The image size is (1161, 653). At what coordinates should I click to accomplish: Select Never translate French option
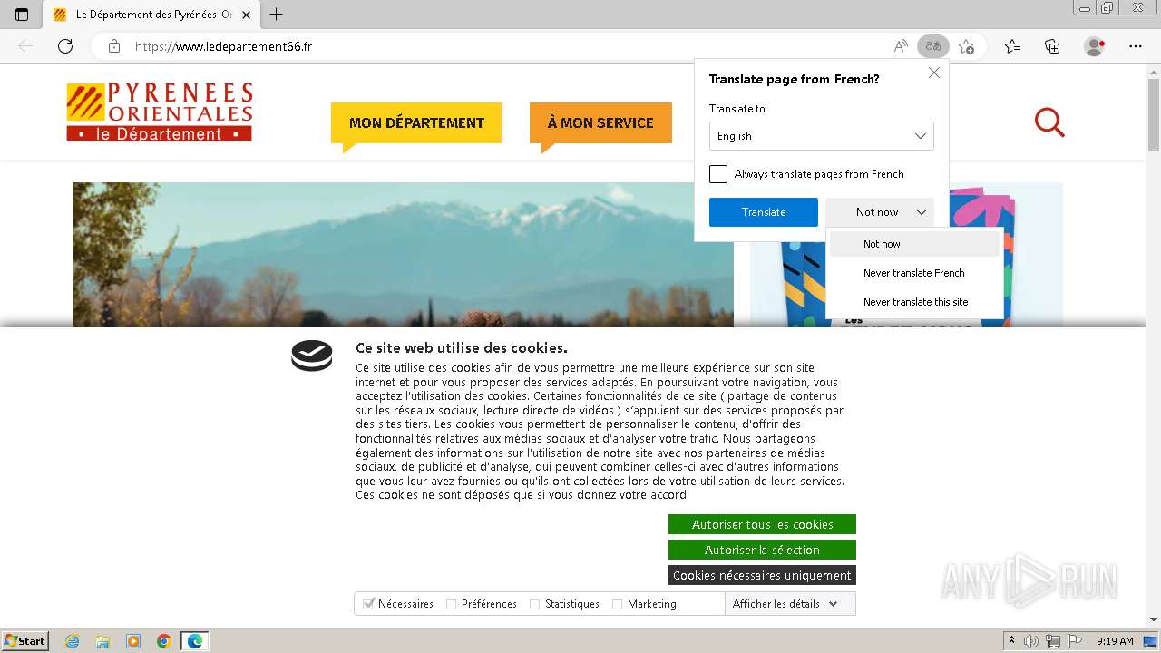pyautogui.click(x=914, y=273)
